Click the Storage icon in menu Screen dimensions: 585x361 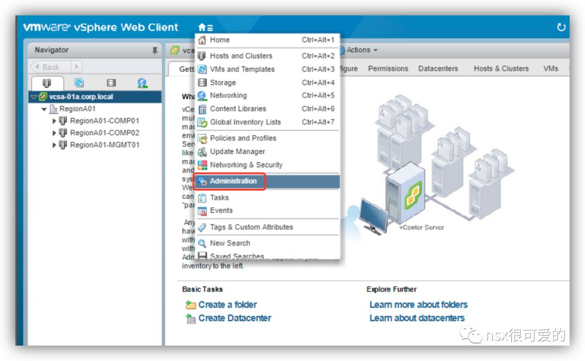202,82
